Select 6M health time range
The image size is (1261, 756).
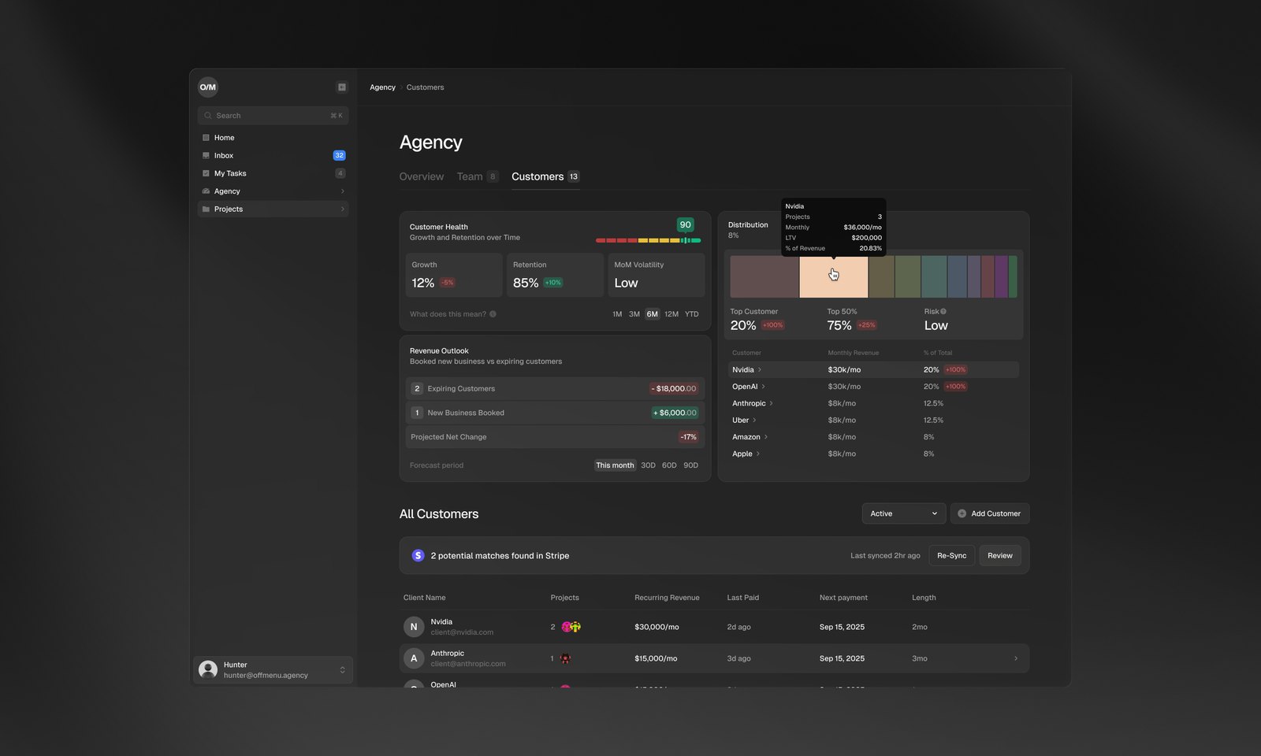[x=653, y=314]
